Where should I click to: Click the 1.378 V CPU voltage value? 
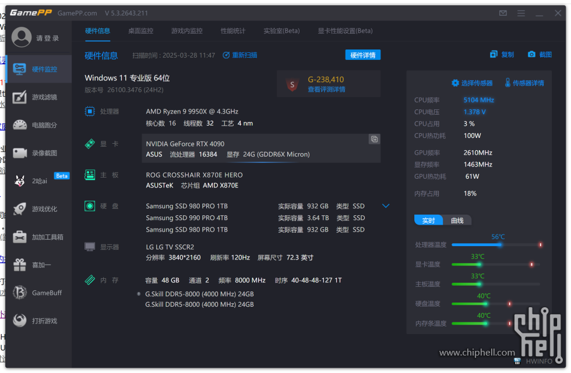[474, 112]
